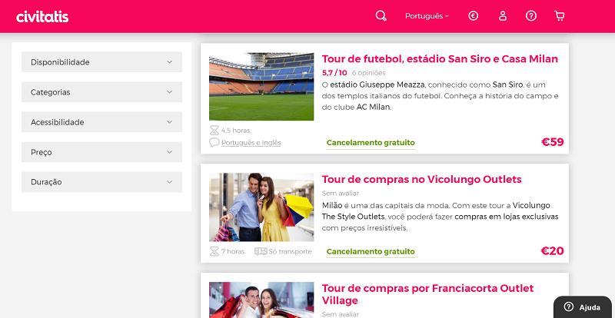Viewport: 615px width, 318px height.
Task: Click the Só transporte label
Action: click(291, 251)
